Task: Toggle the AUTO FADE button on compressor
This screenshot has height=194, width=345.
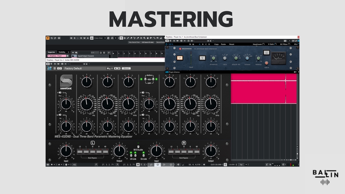Action: tap(266, 52)
